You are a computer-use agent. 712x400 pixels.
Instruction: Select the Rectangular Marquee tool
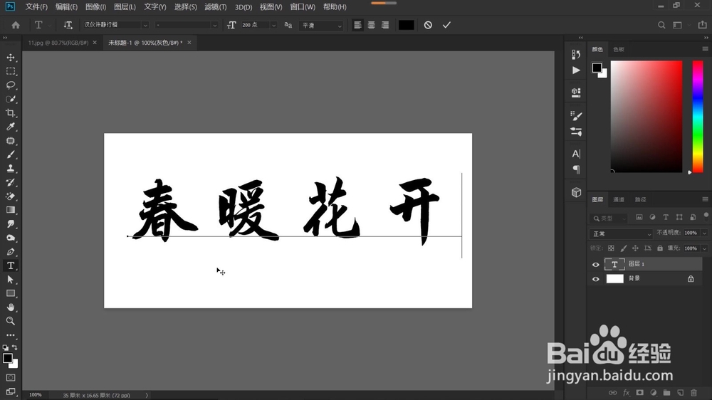pyautogui.click(x=11, y=71)
